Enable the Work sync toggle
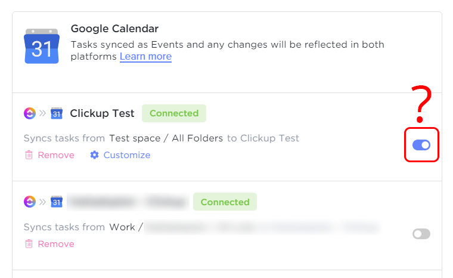 coord(421,234)
